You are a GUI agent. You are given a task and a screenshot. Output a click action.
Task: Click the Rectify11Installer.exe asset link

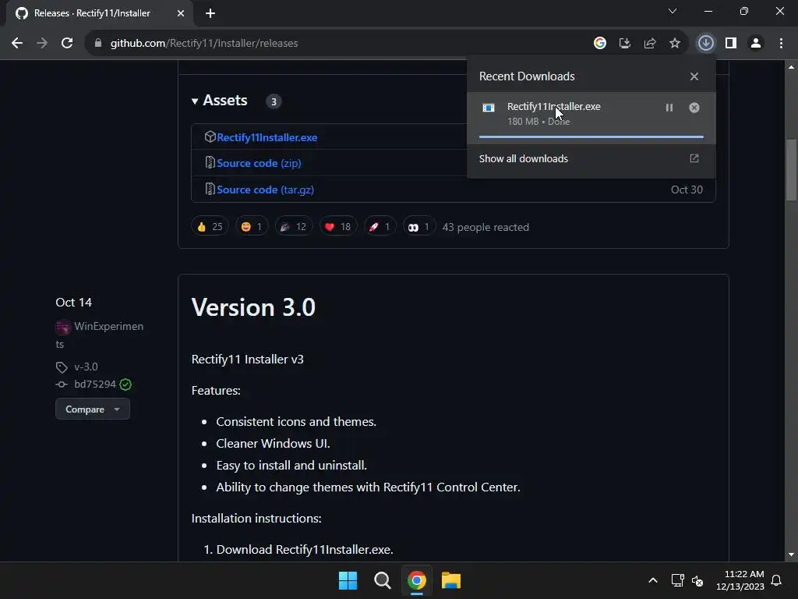click(267, 137)
